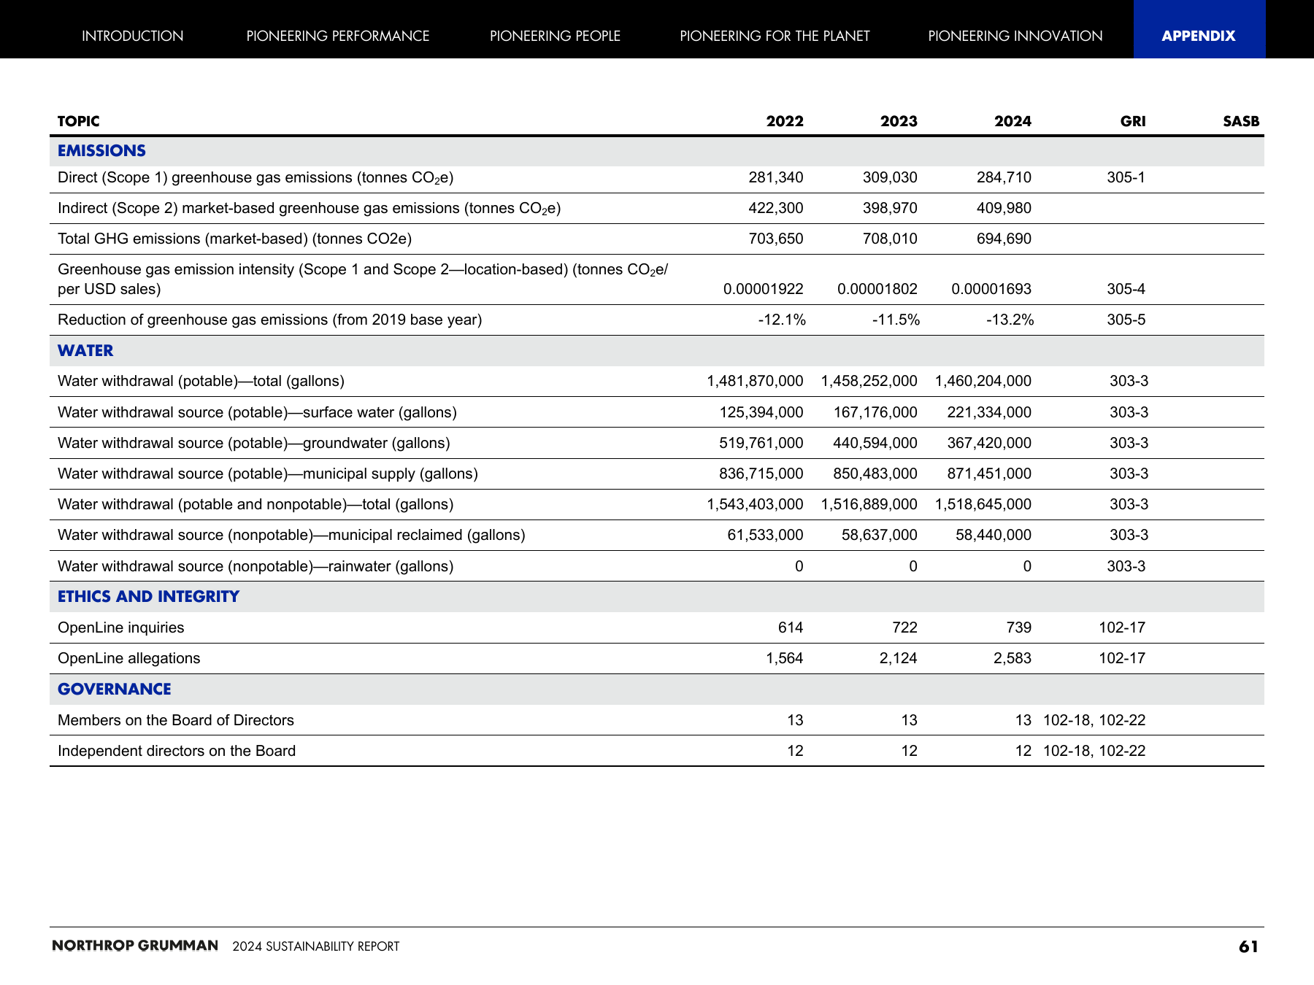Screen dimensions: 1314x985
Task: Select Indirect Scope 2 market-based row label
Action: [x=310, y=209]
